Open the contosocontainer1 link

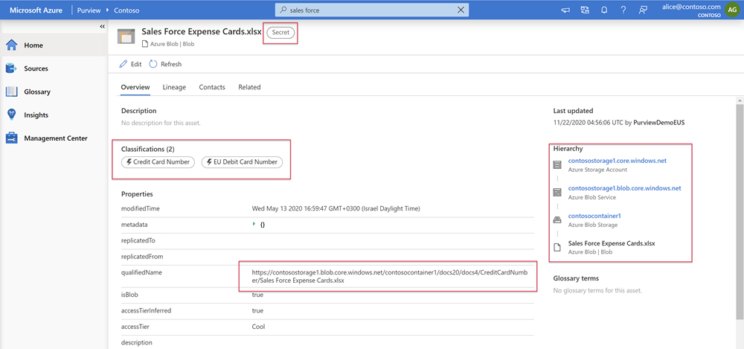tap(594, 216)
